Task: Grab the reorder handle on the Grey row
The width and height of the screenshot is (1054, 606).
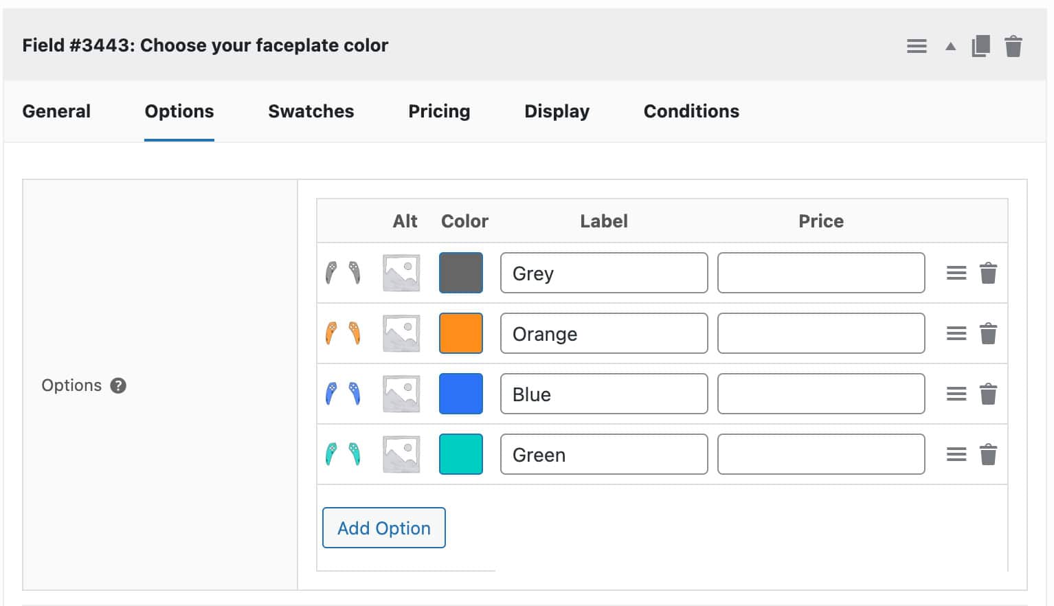Action: click(956, 273)
